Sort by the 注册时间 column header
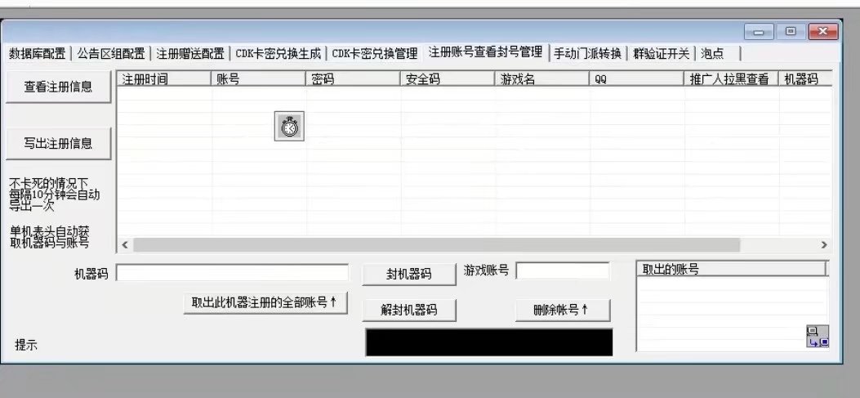 (164, 79)
